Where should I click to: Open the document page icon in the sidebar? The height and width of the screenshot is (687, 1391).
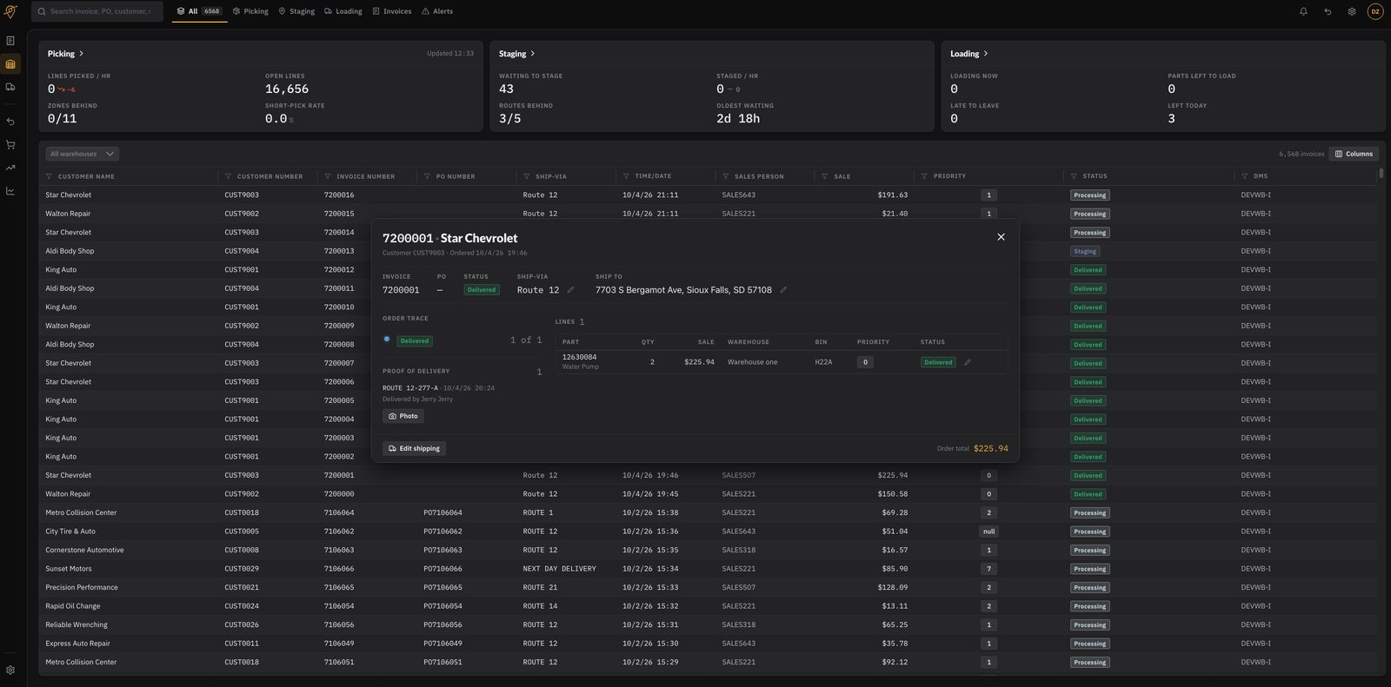[10, 41]
